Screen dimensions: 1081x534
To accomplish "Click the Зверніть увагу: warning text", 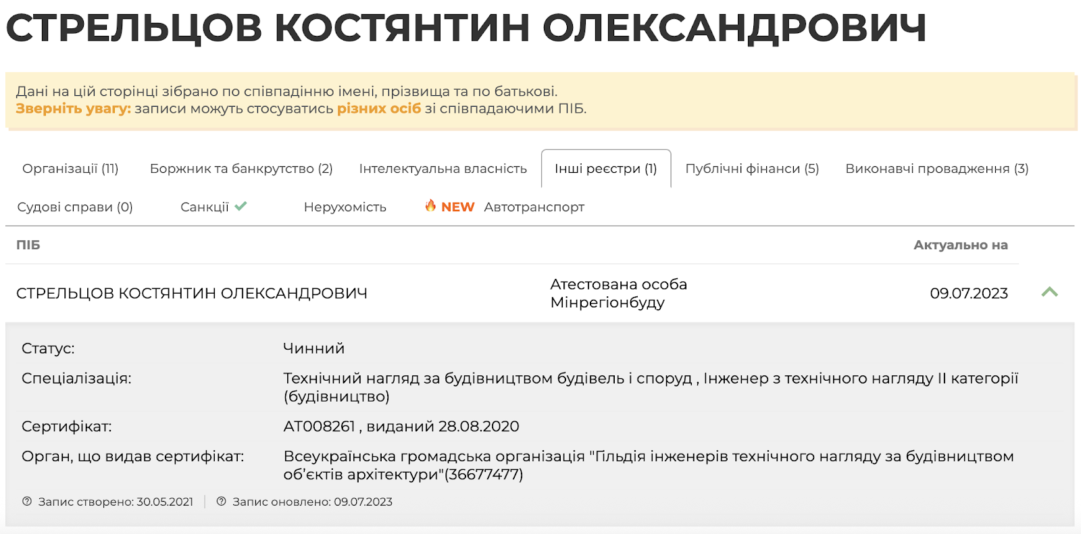I will [74, 109].
